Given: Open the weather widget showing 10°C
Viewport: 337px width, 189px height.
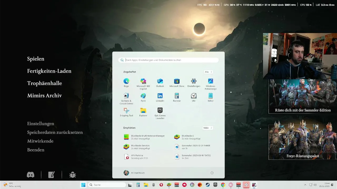Looking at the screenshot, I should (12, 185).
